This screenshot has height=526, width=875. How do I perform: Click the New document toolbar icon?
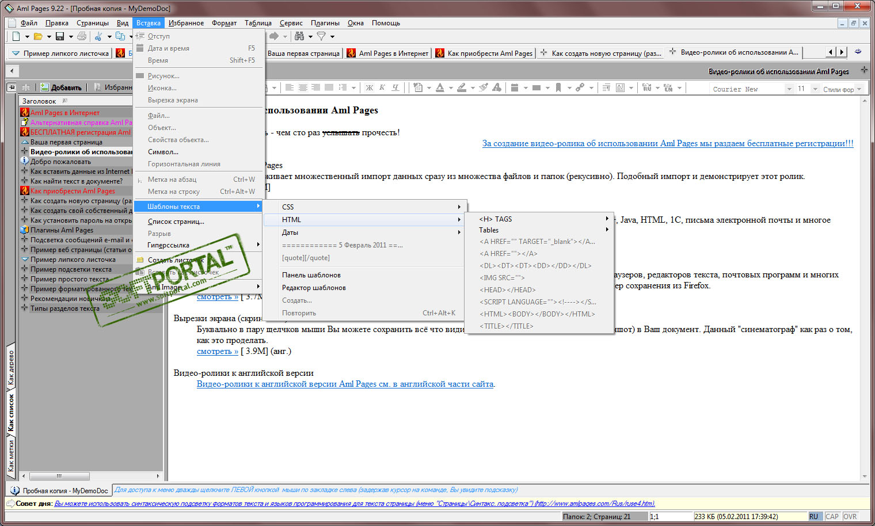(16, 36)
